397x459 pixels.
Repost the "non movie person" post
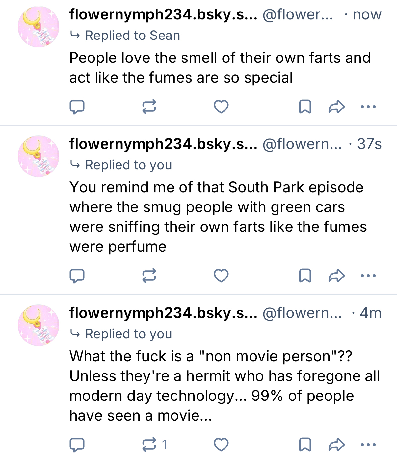pos(149,445)
